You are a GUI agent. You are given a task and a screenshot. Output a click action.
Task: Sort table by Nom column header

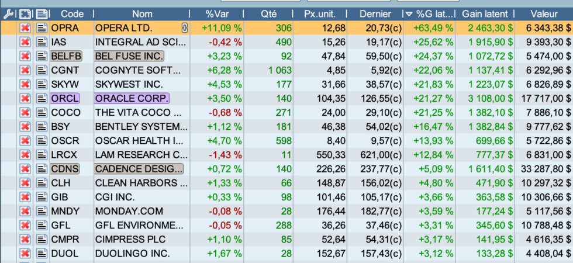[142, 14]
